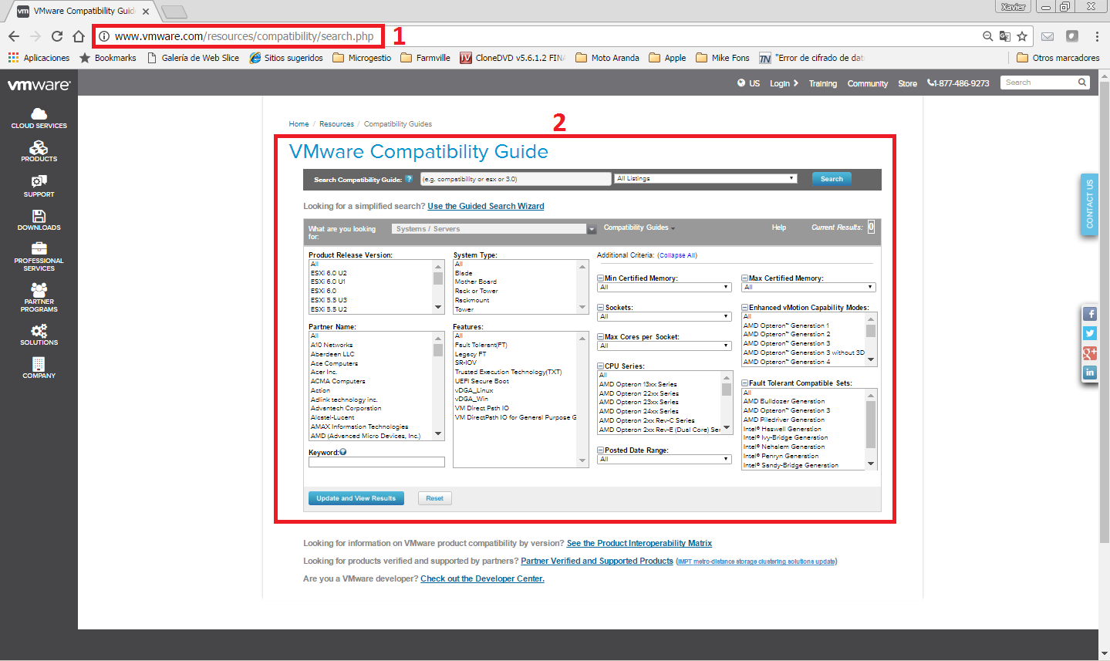Open Professional Services in the sidebar
The height and width of the screenshot is (661, 1110).
click(39, 257)
